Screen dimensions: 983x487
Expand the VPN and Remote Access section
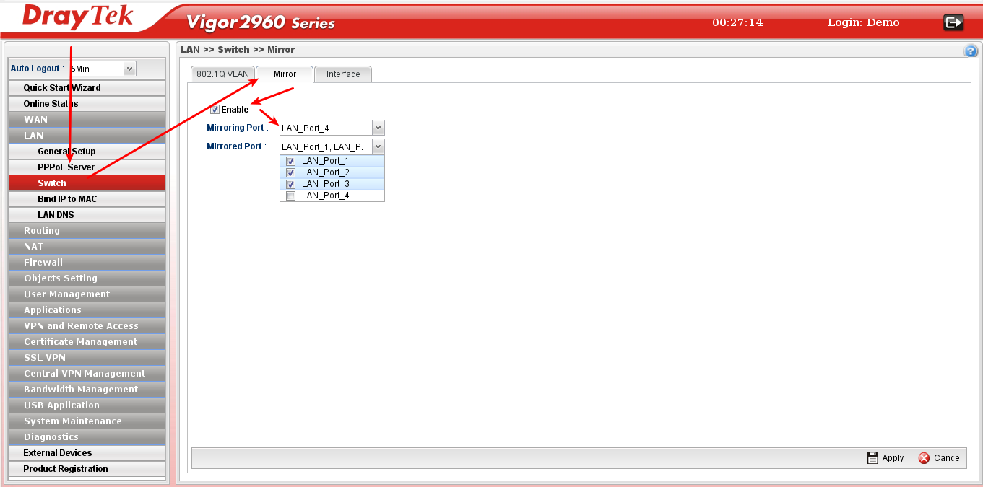[x=81, y=326]
